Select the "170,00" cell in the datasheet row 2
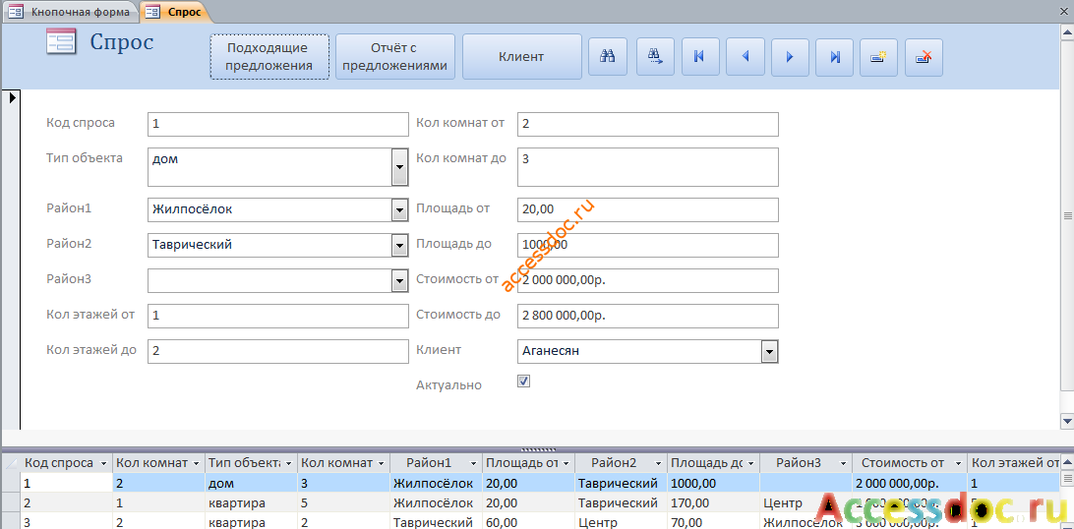Image resolution: width=1074 pixels, height=529 pixels. 713,503
